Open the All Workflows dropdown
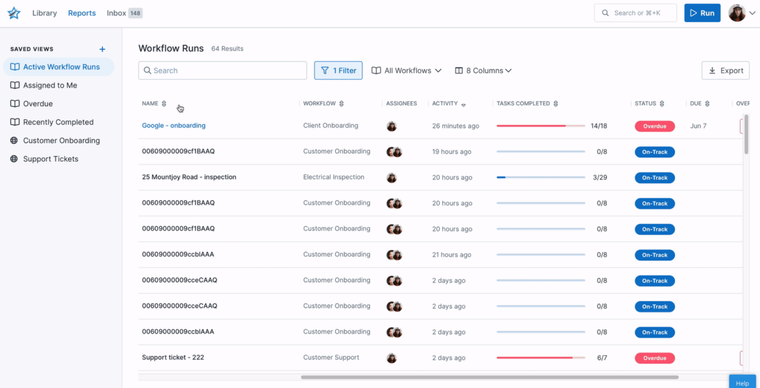The width and height of the screenshot is (760, 388). point(406,70)
